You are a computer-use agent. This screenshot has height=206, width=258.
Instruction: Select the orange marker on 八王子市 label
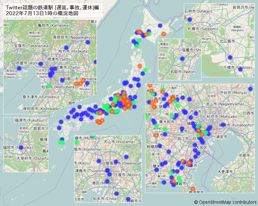click(156, 135)
